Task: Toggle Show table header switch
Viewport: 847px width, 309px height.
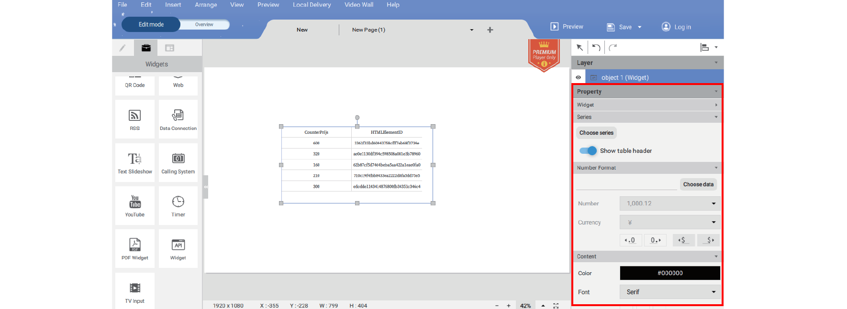Action: click(588, 151)
